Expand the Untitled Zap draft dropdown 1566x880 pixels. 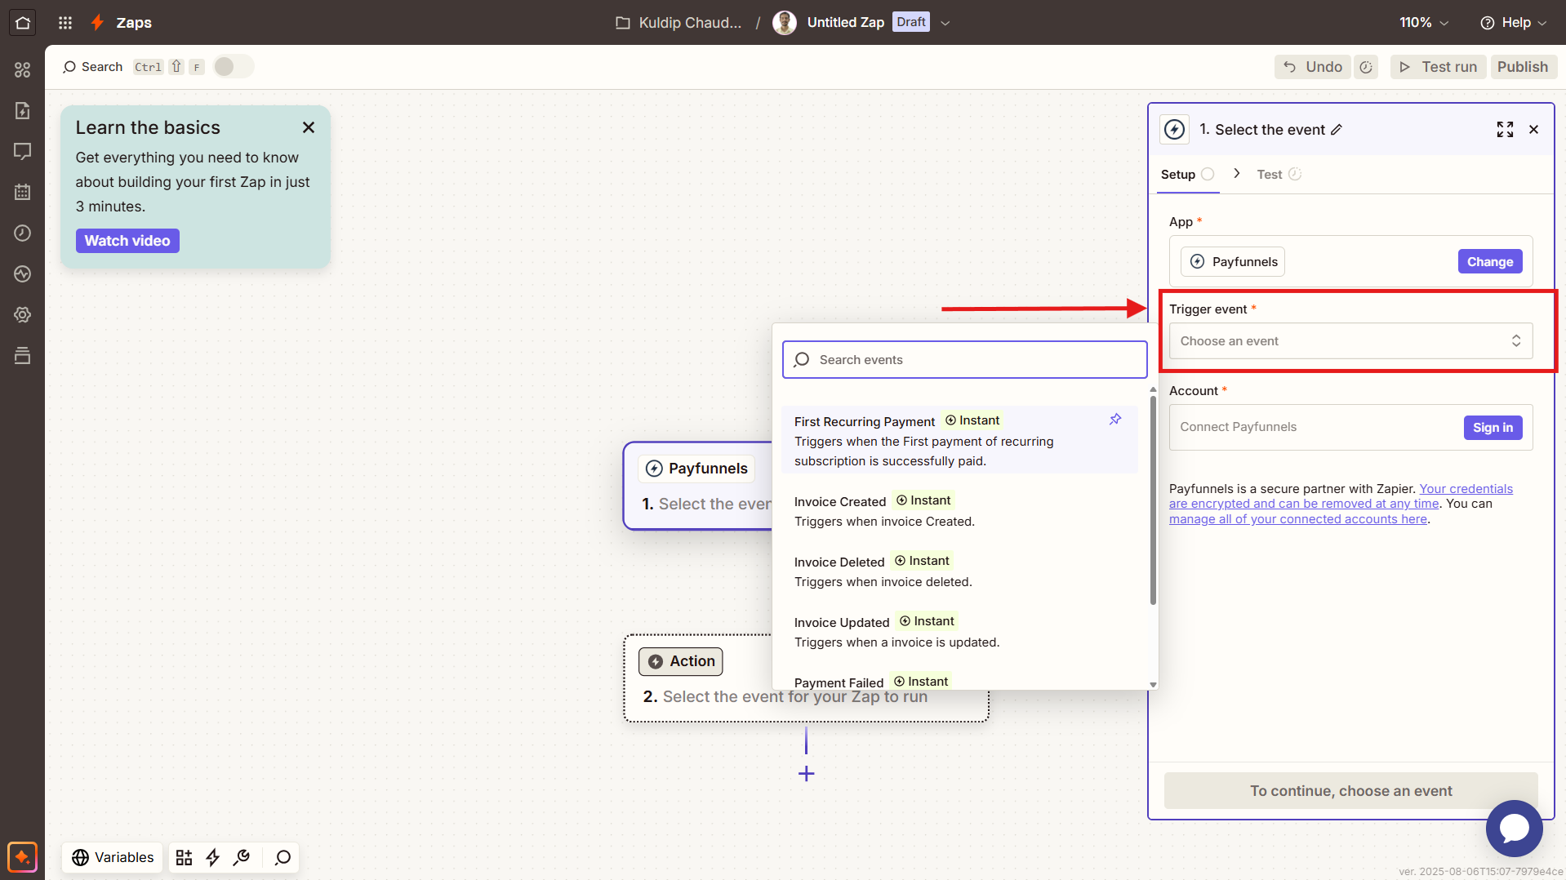945,23
